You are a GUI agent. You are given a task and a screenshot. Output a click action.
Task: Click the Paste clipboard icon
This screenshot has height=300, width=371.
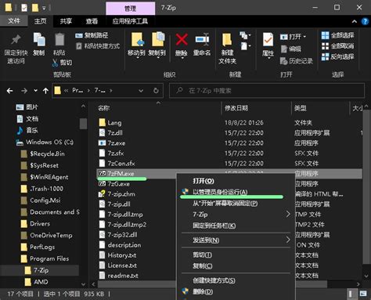59,40
